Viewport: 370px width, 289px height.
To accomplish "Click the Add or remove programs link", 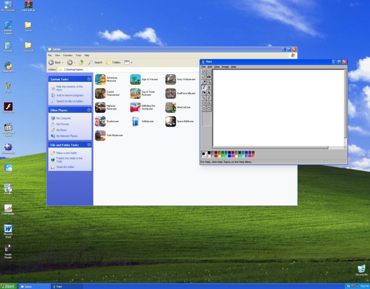I will [x=70, y=95].
